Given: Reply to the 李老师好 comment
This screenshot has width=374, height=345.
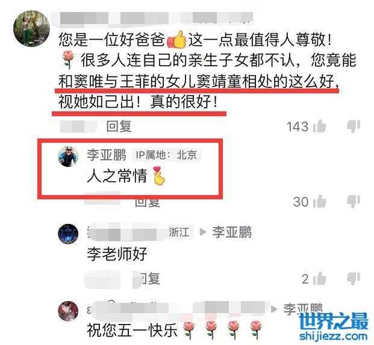Looking at the screenshot, I should click(149, 279).
